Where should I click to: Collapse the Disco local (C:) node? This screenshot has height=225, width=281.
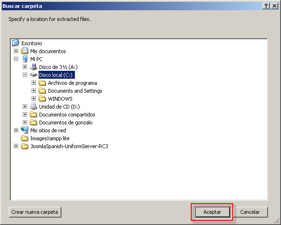(25, 75)
